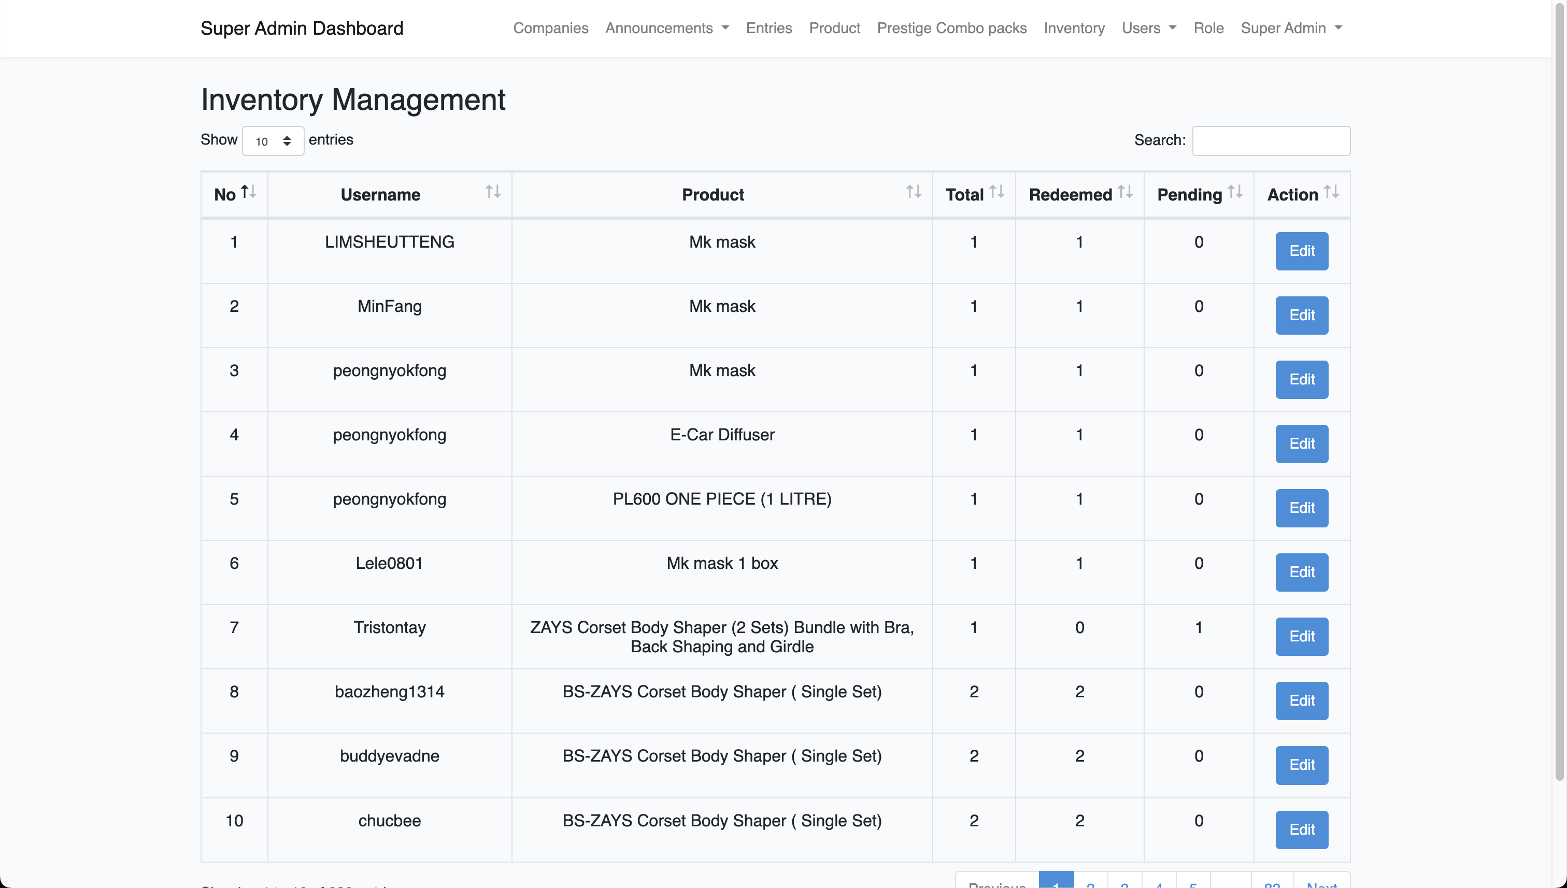Viewport: 1567px width, 888px height.
Task: Click Edit for chucbee entry
Action: 1301,829
